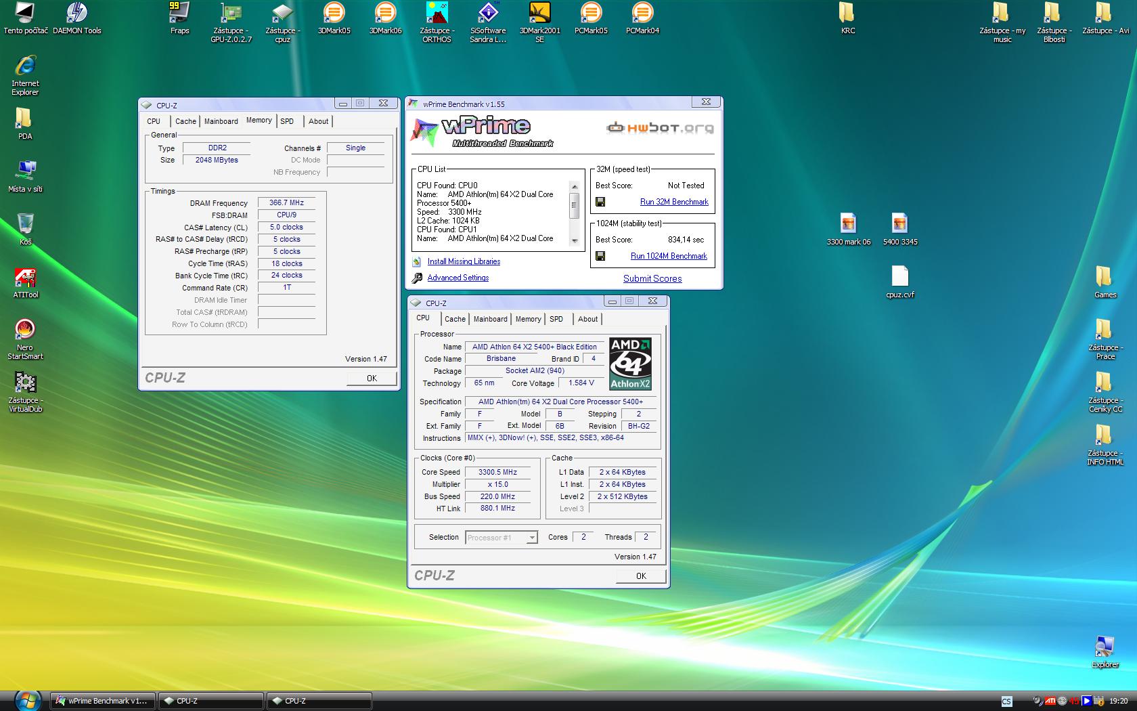
Task: Open the Zástupce - my music folder
Action: (1002, 23)
